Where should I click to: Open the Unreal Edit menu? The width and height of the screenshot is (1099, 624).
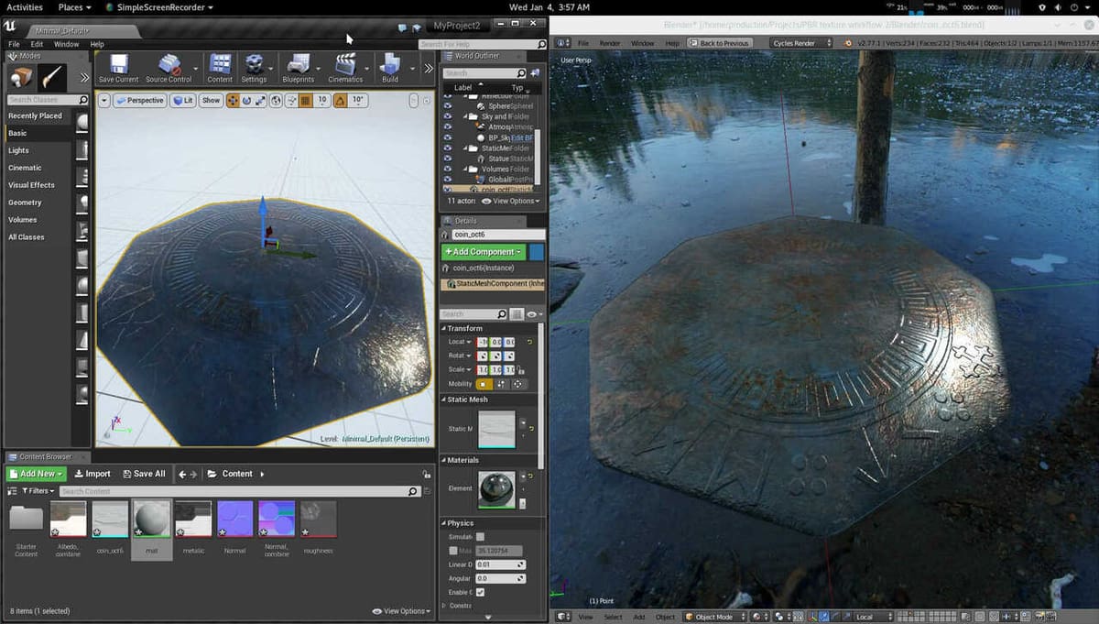tap(37, 44)
